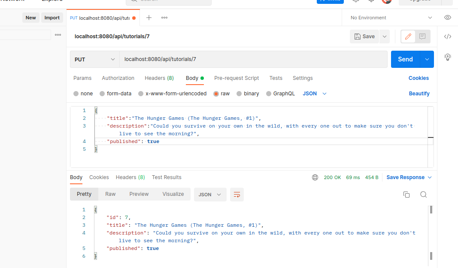Click the 200 OK status text
The height and width of the screenshot is (268, 458).
[332, 177]
